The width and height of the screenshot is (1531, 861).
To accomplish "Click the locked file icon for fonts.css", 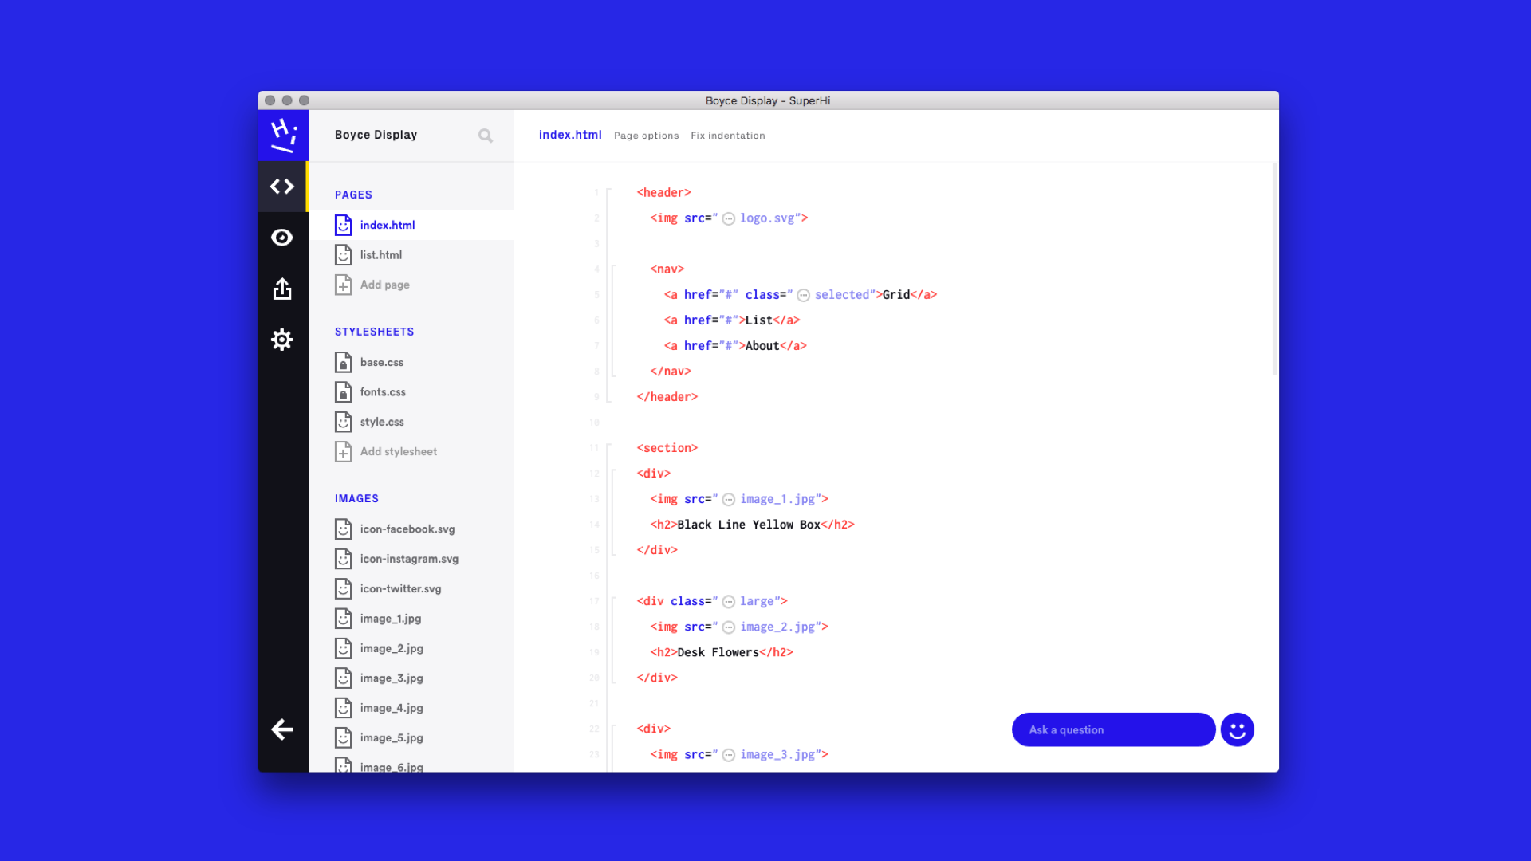I will (343, 392).
